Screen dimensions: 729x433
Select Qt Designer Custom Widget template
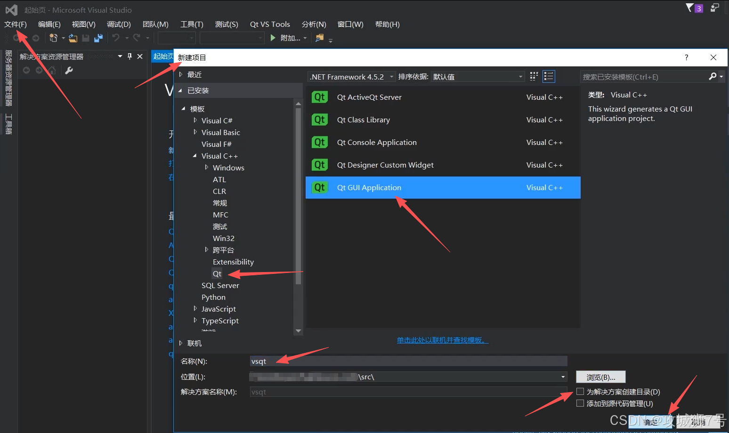(443, 165)
